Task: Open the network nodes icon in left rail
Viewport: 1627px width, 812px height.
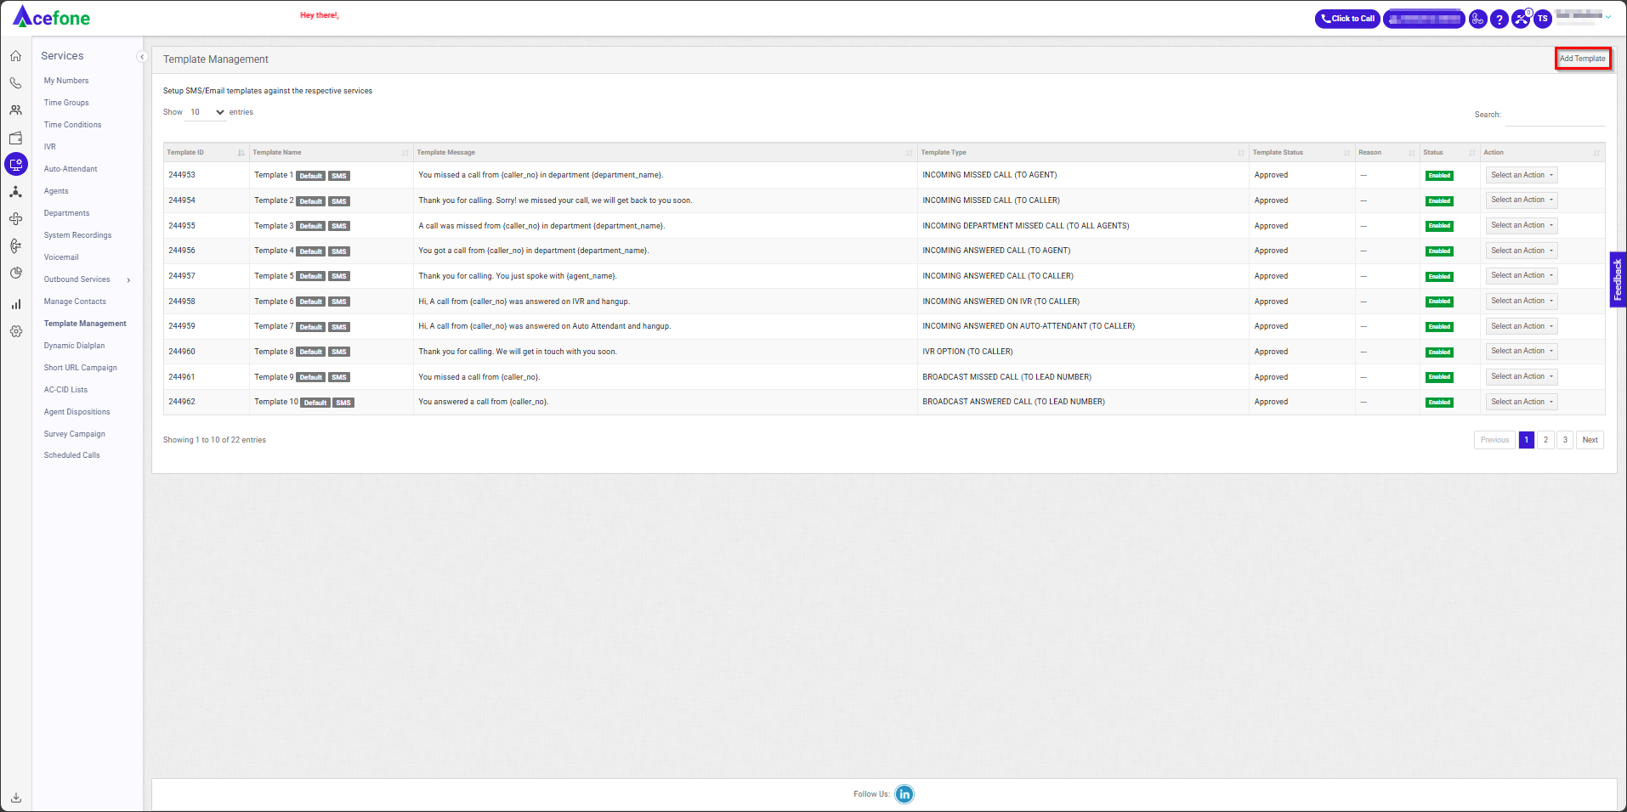Action: point(15,192)
